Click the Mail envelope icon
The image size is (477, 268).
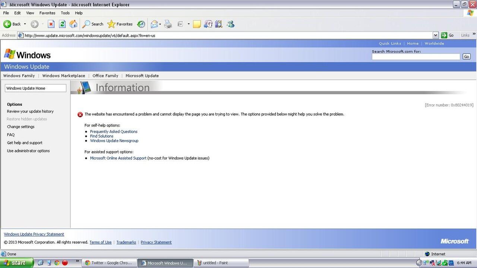154,24
